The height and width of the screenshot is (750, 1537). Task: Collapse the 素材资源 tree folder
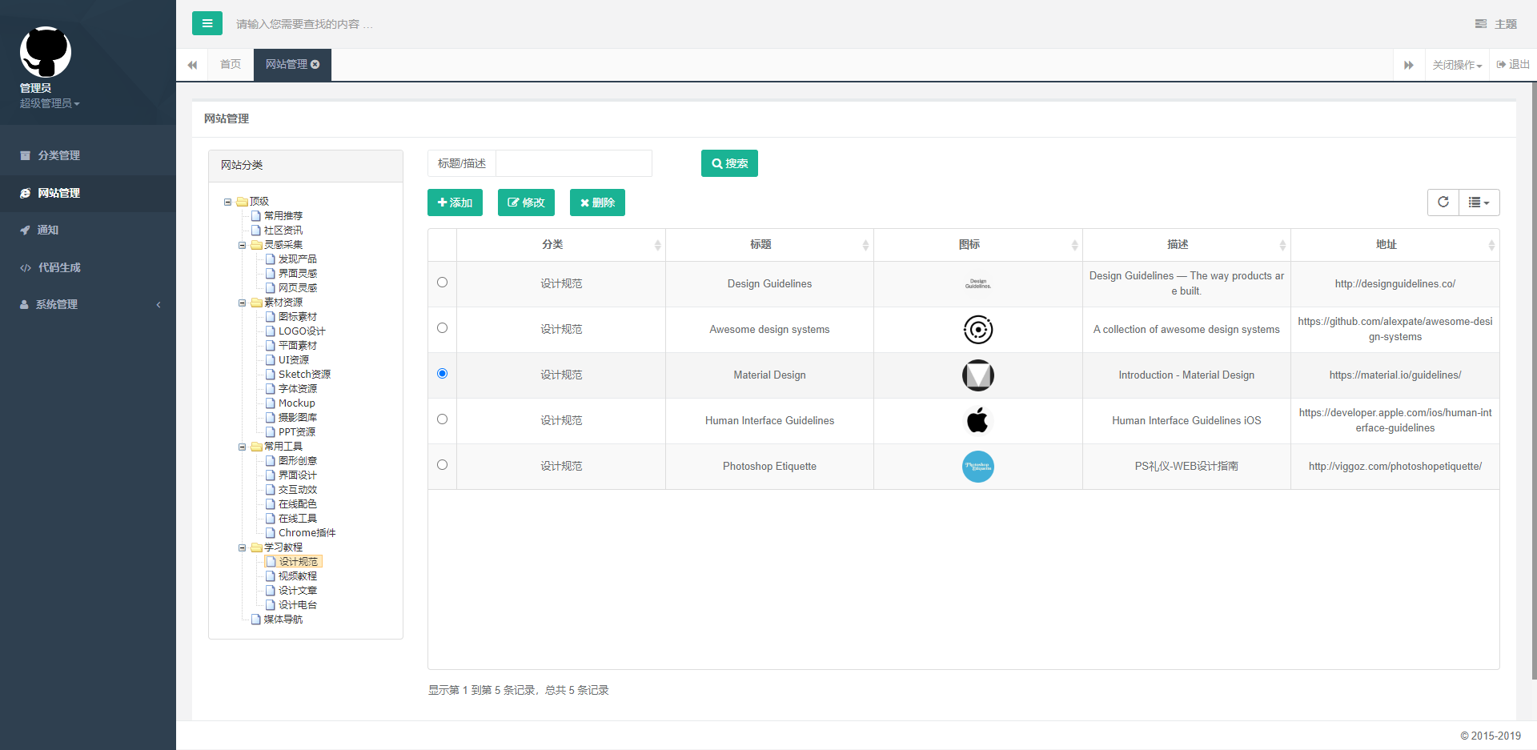coord(242,303)
